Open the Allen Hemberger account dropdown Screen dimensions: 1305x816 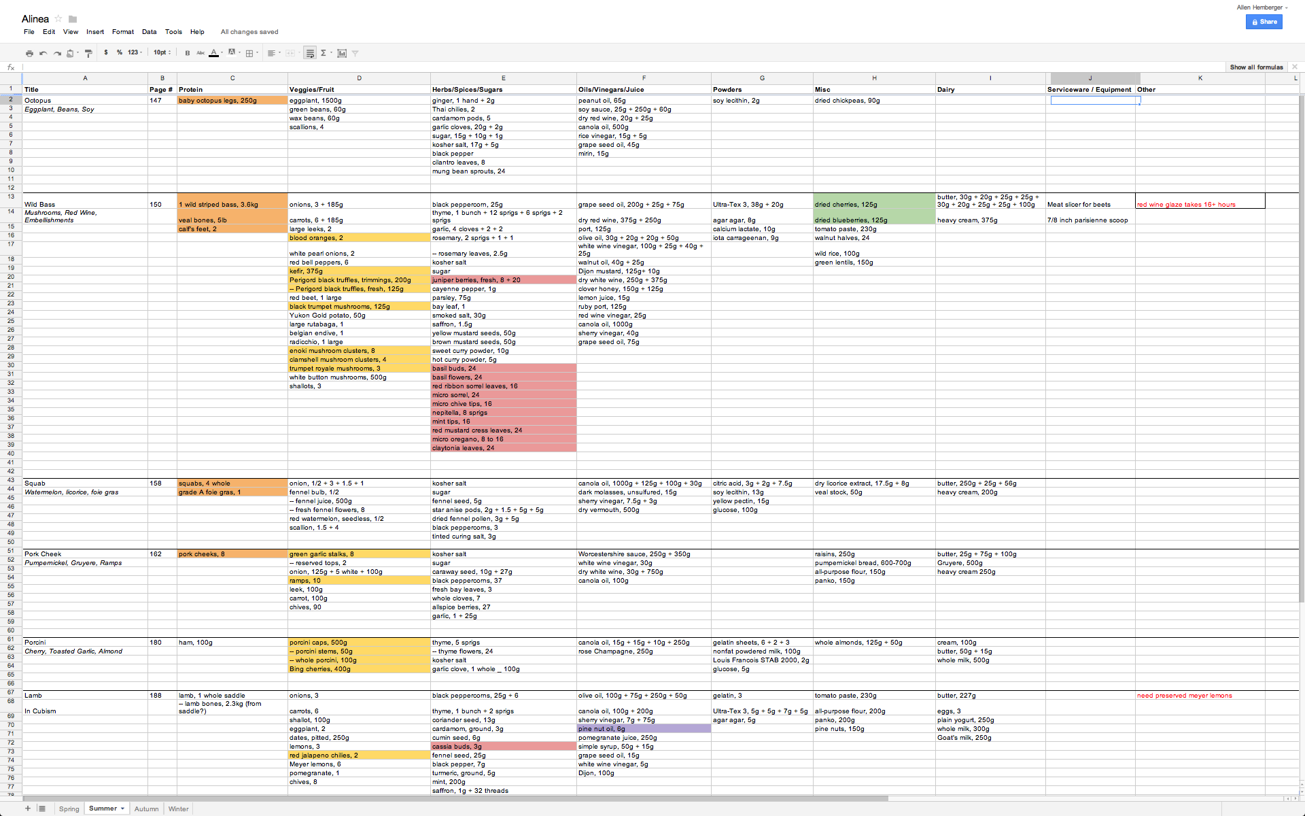(x=1262, y=7)
